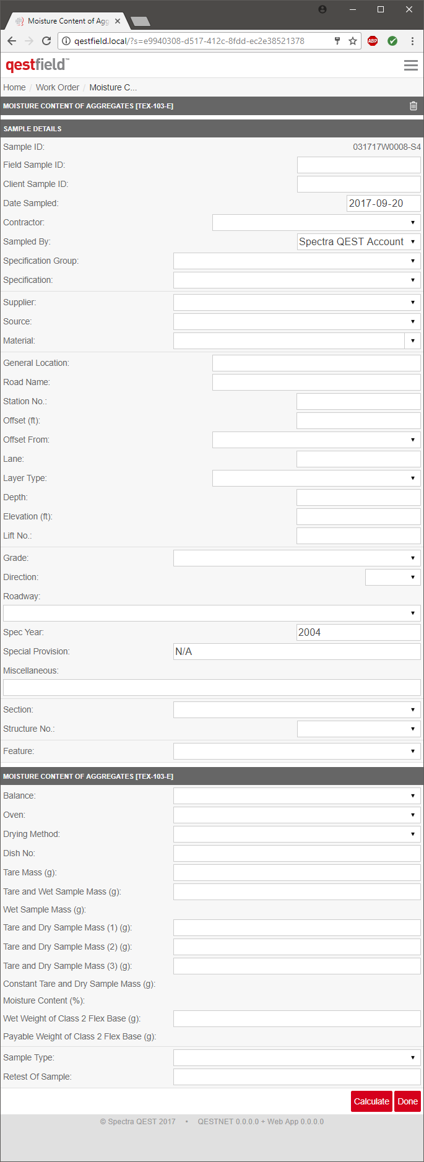Viewport: 424px width, 1162px height.
Task: Expand the Contractor dropdown
Action: tap(316, 223)
